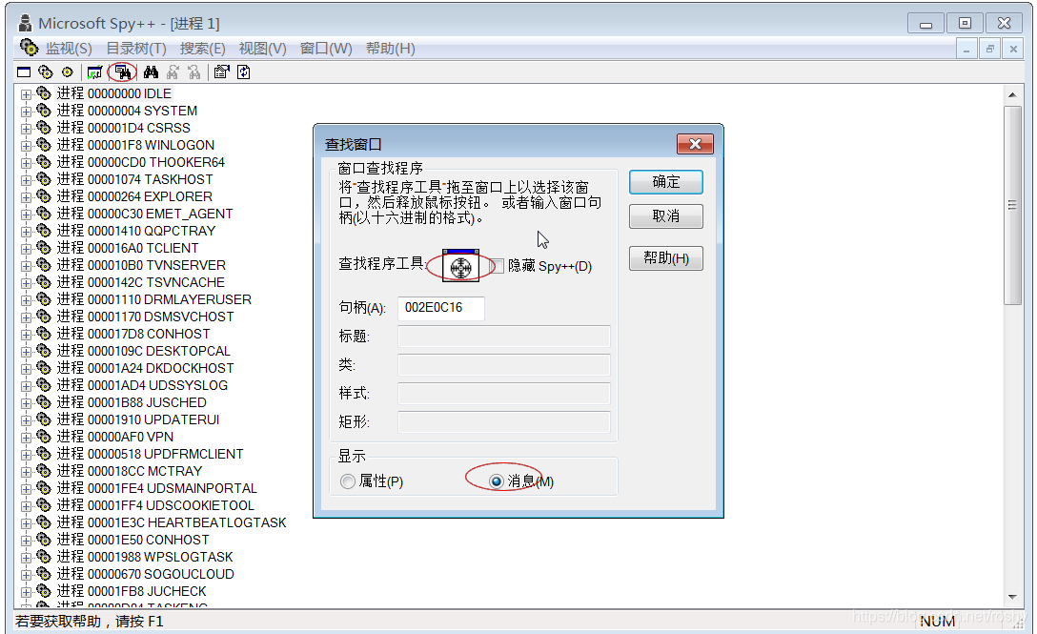Viewport: 1037px width, 634px height.
Task: Click the Refresh toolbar icon
Action: (x=243, y=72)
